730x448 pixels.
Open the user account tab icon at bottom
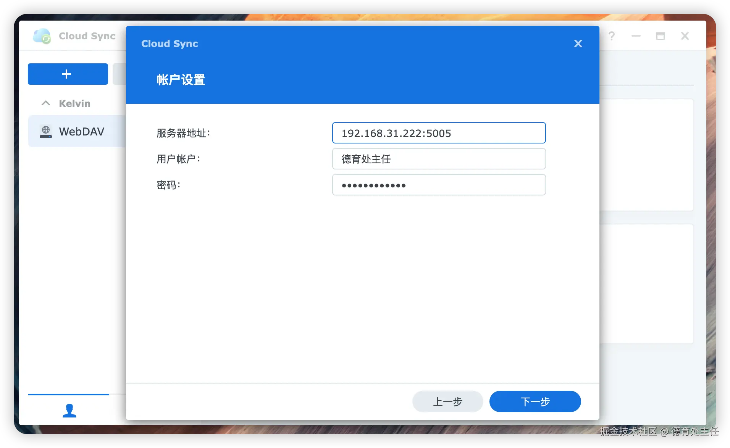click(x=69, y=410)
